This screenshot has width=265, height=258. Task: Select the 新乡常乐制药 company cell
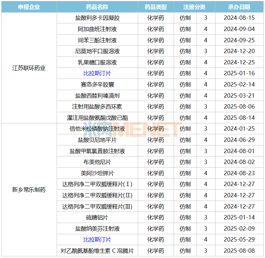tap(29, 190)
